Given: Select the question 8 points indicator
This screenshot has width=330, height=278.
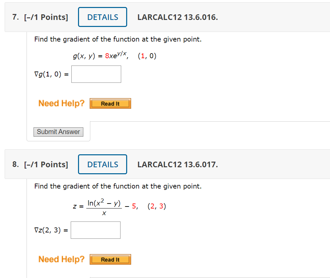Looking at the screenshot, I should point(47,164).
